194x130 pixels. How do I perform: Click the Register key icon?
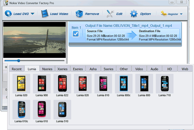click(164, 14)
